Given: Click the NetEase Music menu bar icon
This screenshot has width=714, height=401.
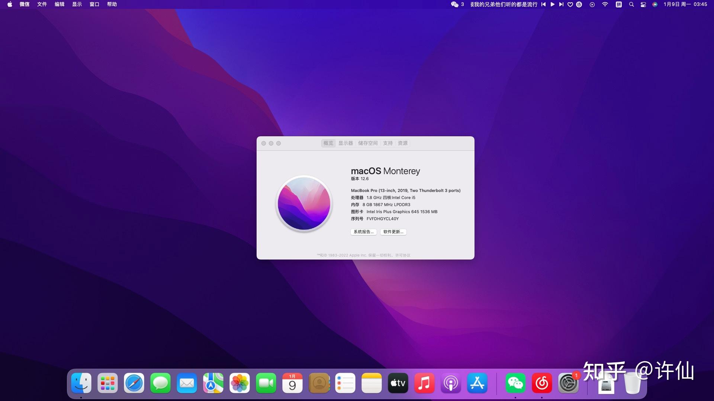Looking at the screenshot, I should [x=579, y=4].
